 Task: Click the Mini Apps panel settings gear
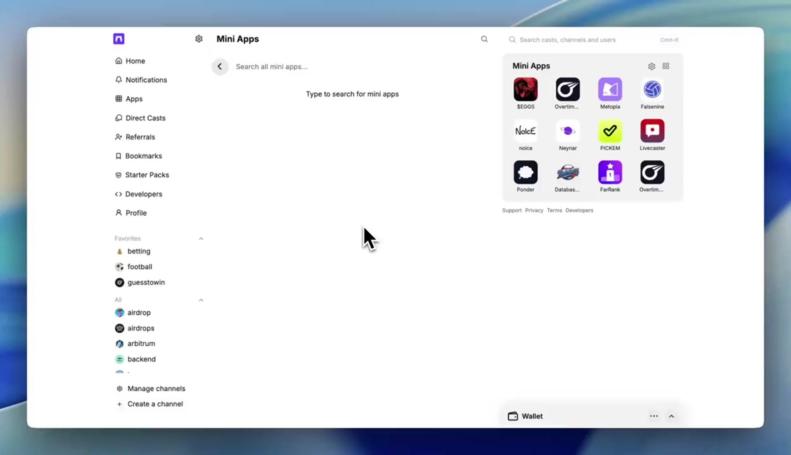(651, 66)
